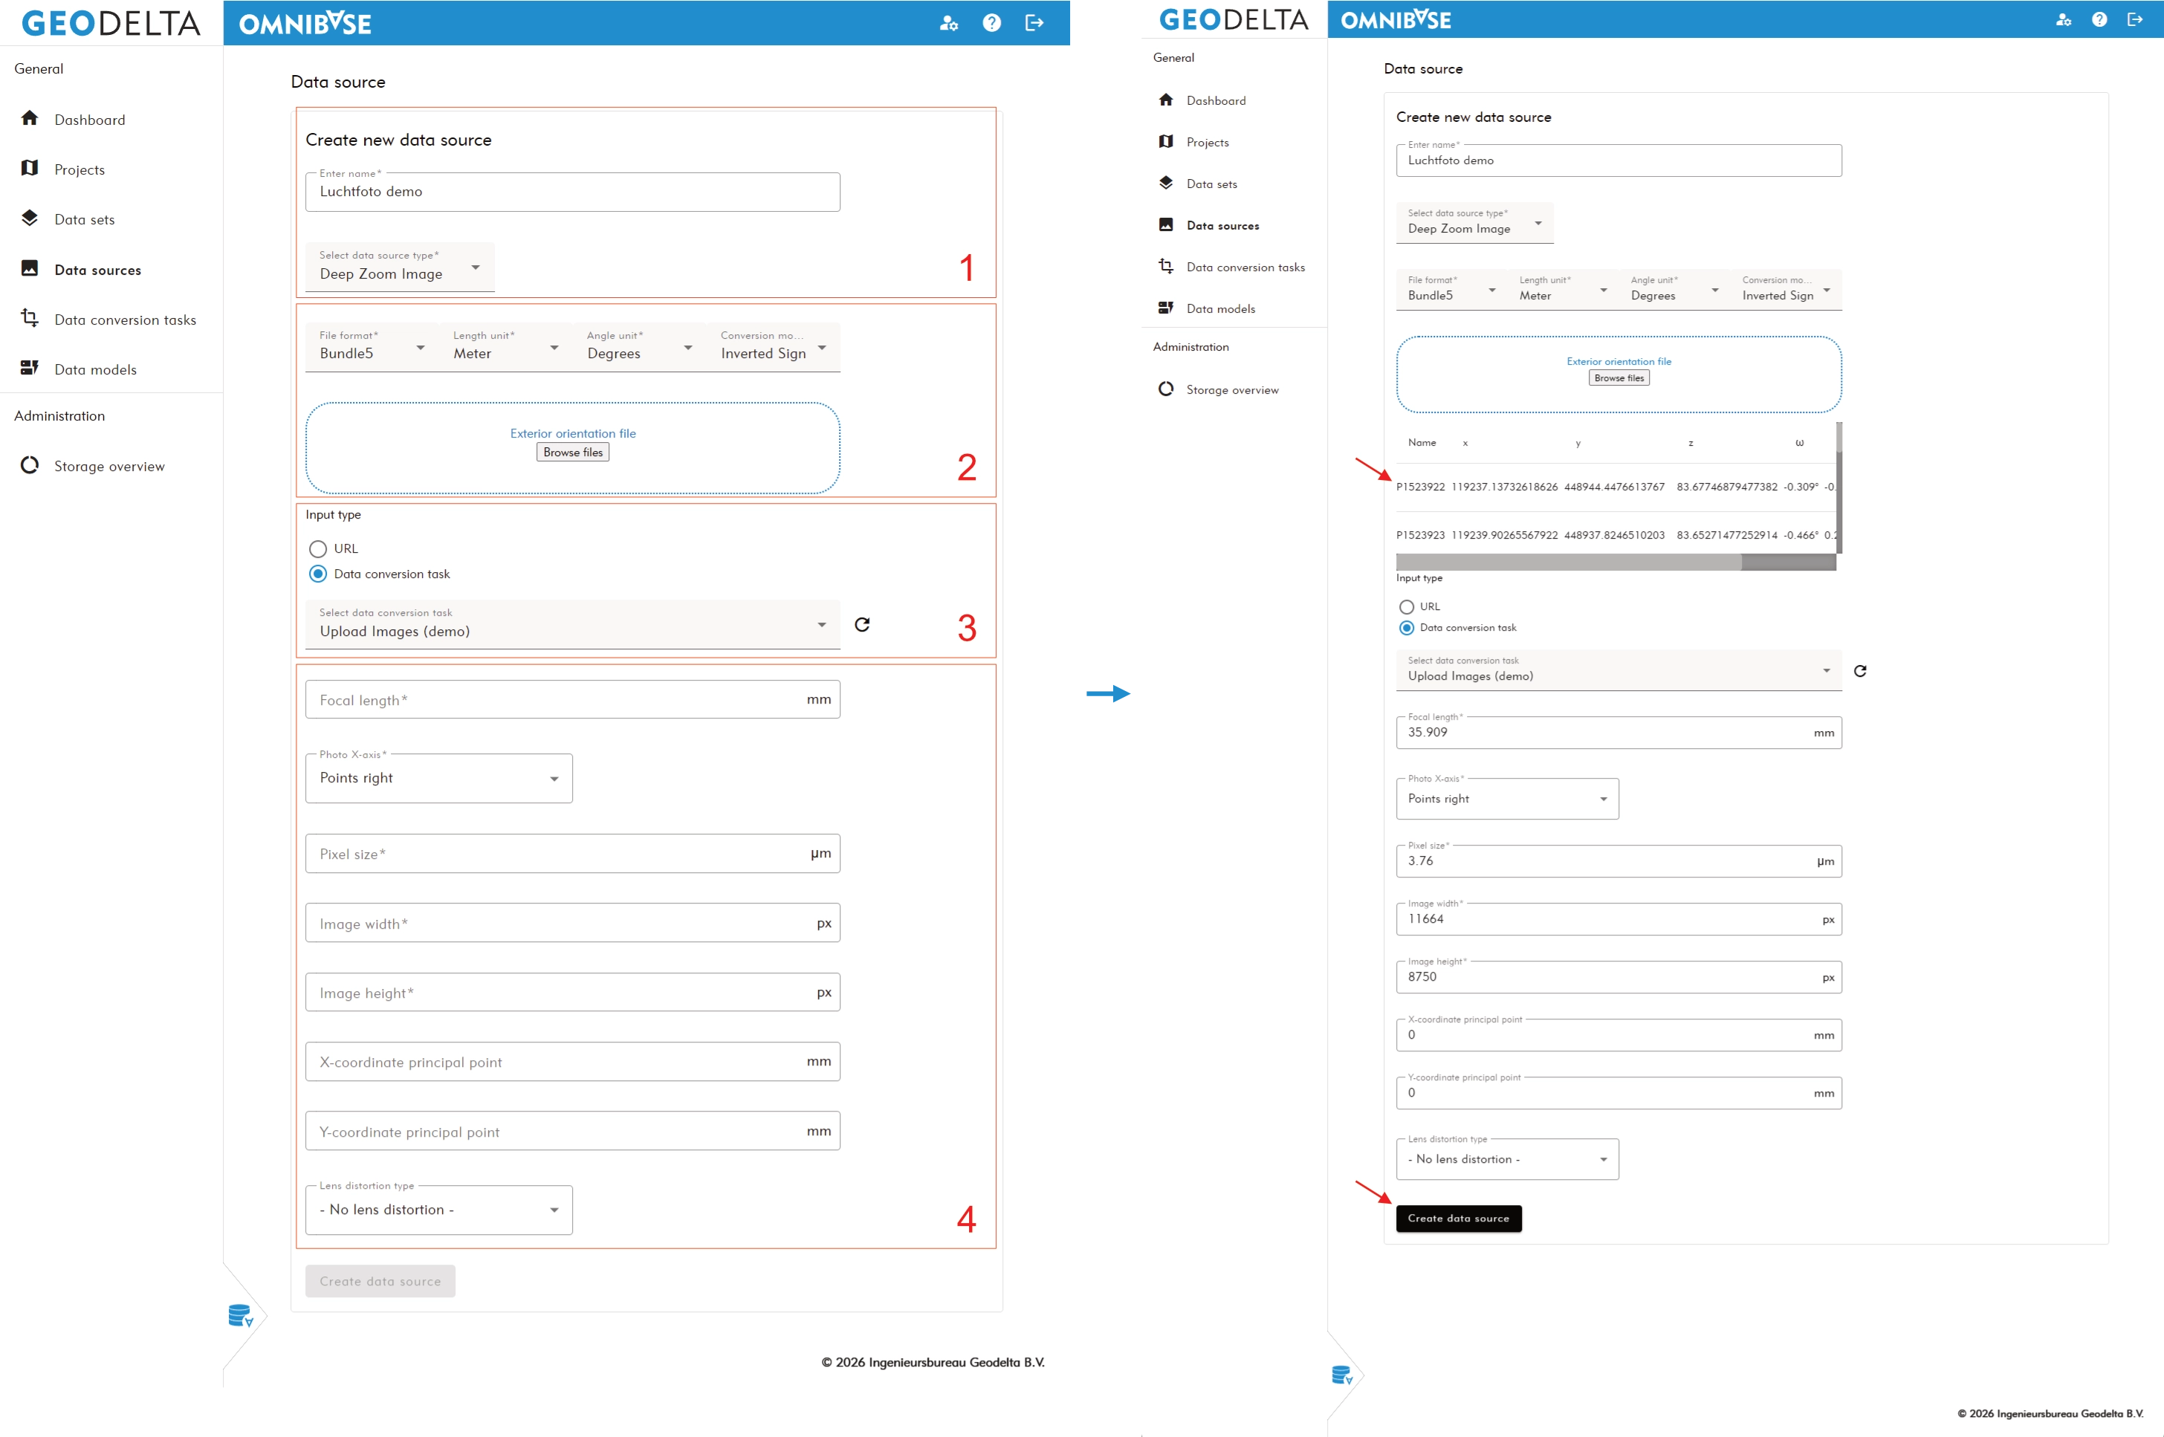This screenshot has height=1437, width=2164.
Task: Select Data conversion task radio in left form
Action: click(x=318, y=574)
